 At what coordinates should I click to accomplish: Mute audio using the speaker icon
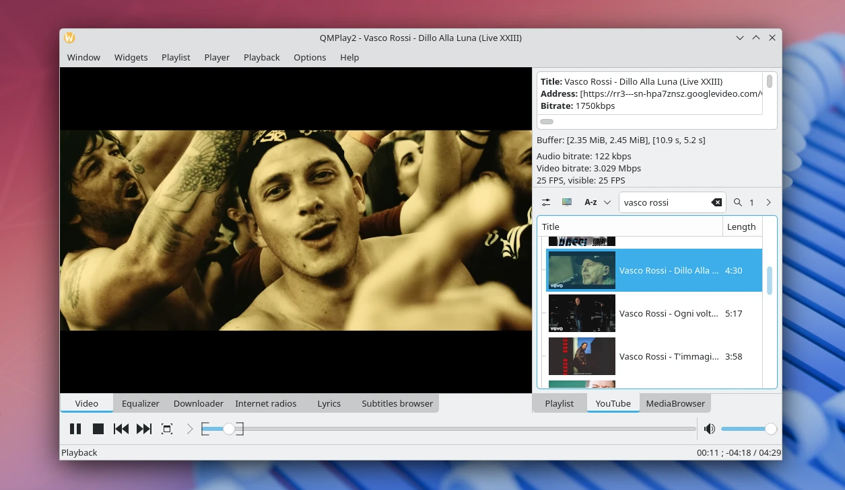(x=709, y=428)
